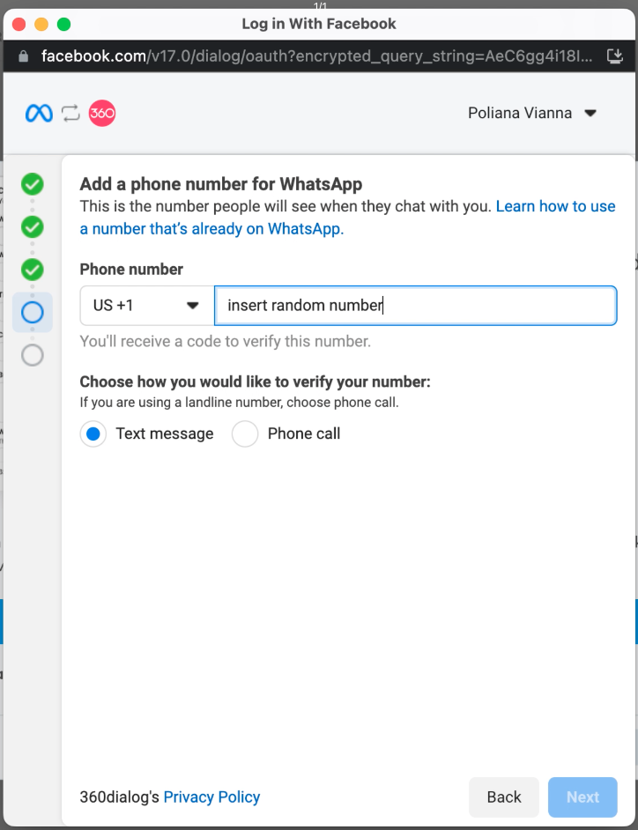This screenshot has width=638, height=830.
Task: Open 360dialog's Privacy Policy link
Action: [x=211, y=797]
